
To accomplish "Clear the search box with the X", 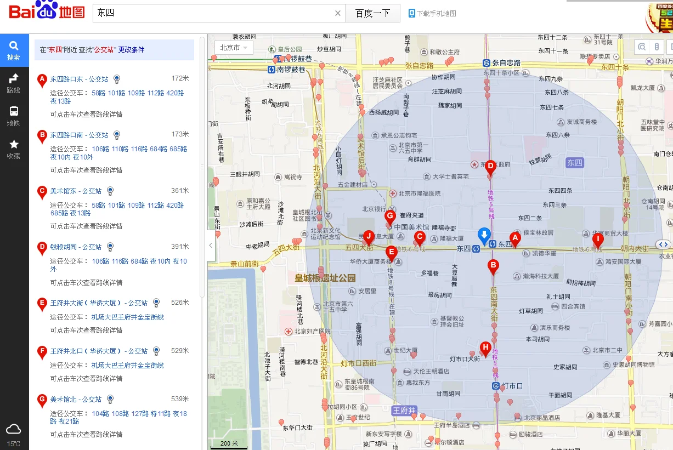I will pos(338,12).
